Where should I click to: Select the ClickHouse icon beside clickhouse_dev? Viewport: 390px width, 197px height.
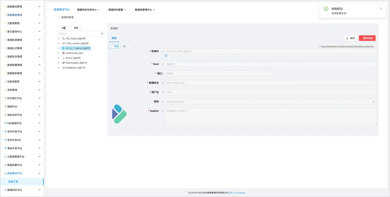tap(64, 53)
